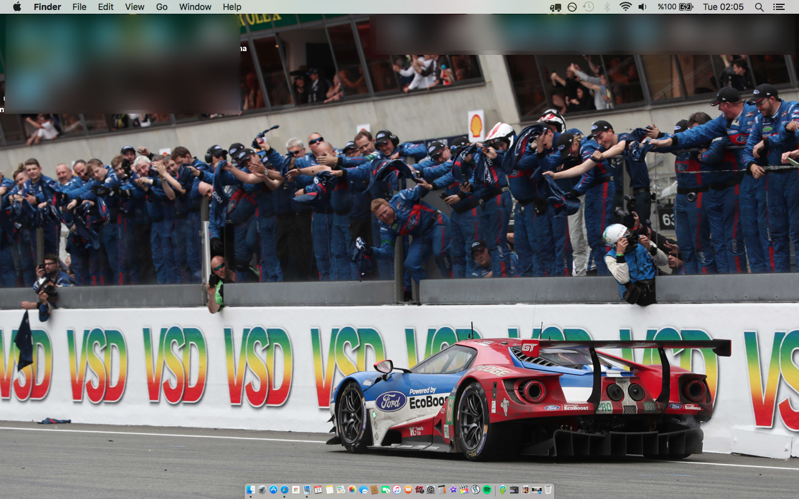Open Final Cut Pro clapperboard icon
The image size is (799, 499).
[x=464, y=490]
